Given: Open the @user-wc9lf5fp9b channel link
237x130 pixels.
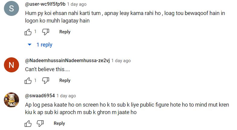Looking at the screenshot, I should tap(45, 4).
